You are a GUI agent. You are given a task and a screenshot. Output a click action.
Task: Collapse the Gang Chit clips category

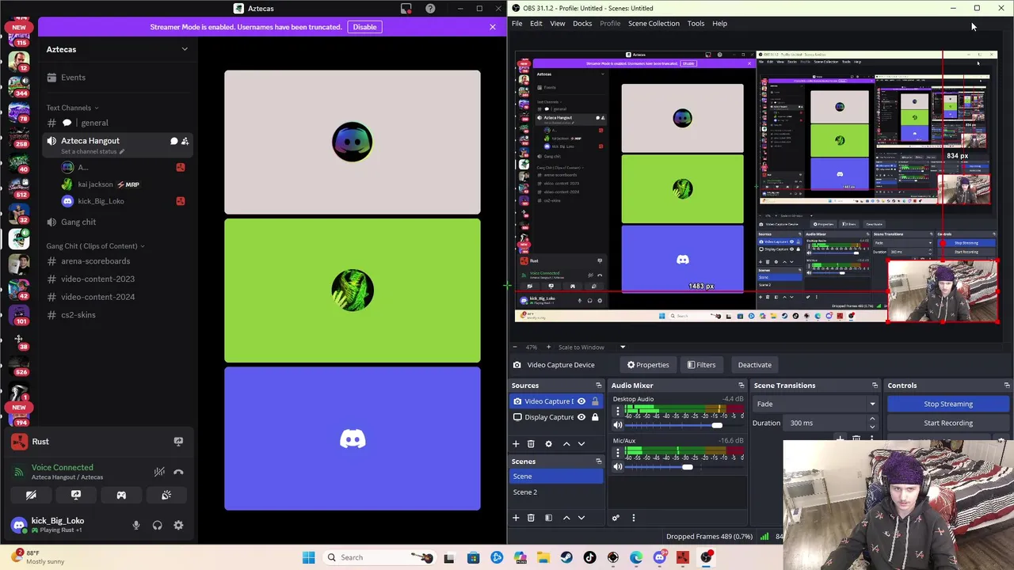coord(95,246)
